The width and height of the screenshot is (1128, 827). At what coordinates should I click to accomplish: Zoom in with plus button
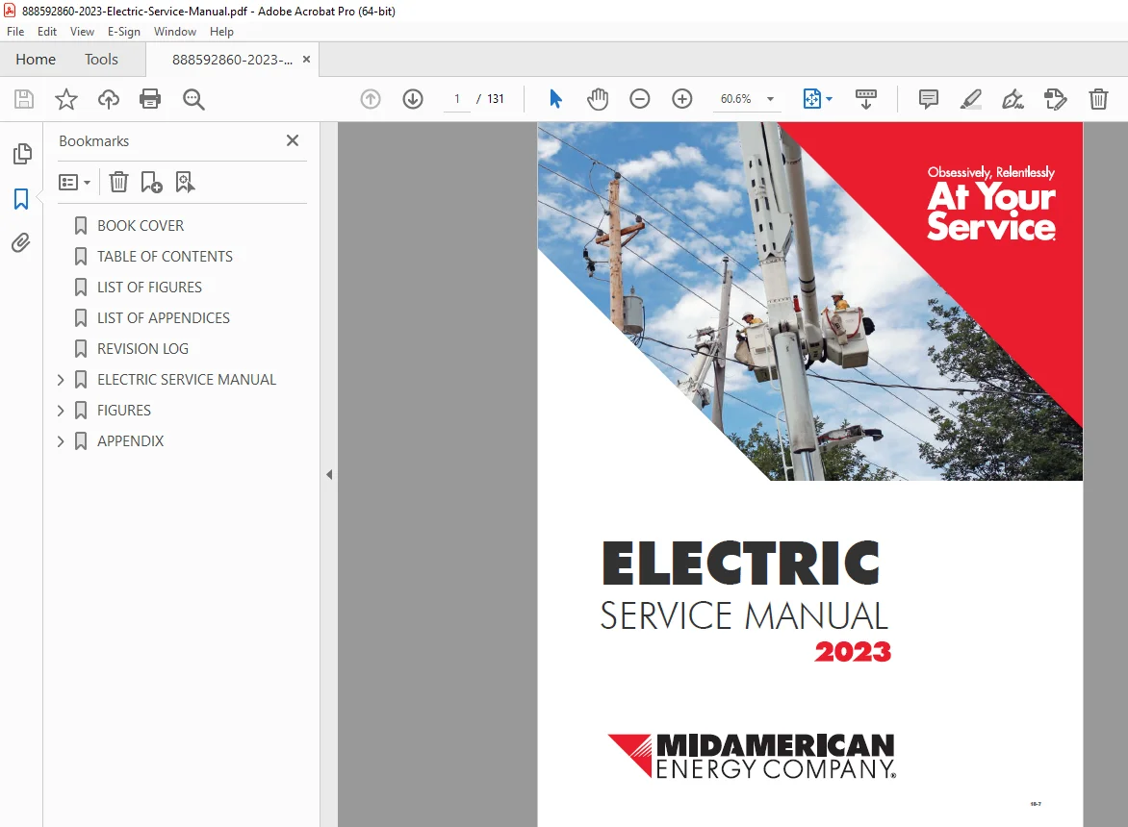click(682, 99)
